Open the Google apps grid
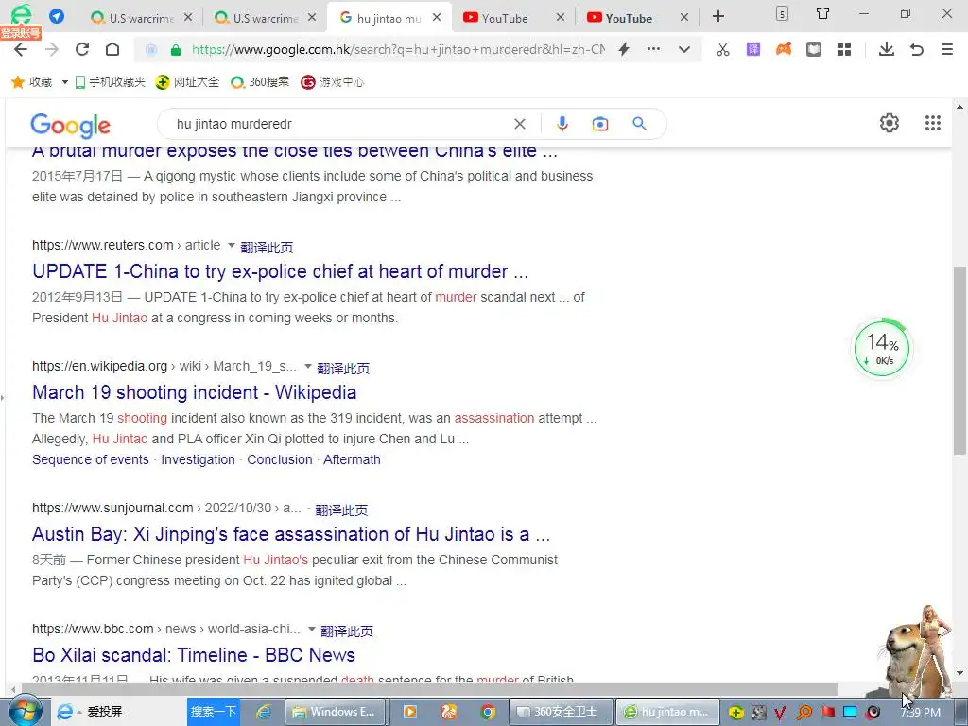Image resolution: width=968 pixels, height=726 pixels. 933,124
